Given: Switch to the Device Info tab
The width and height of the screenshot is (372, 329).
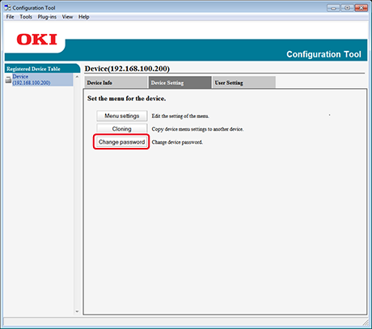Looking at the screenshot, I should 116,82.
